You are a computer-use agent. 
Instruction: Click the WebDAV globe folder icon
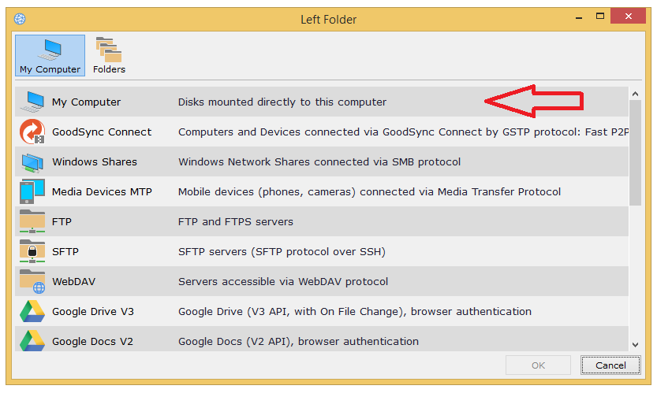pos(32,282)
